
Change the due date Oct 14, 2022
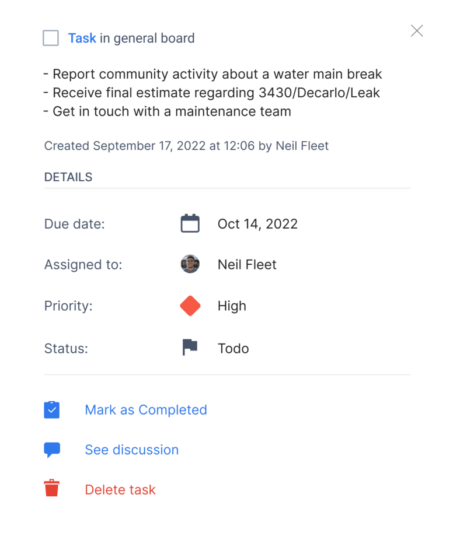click(257, 223)
